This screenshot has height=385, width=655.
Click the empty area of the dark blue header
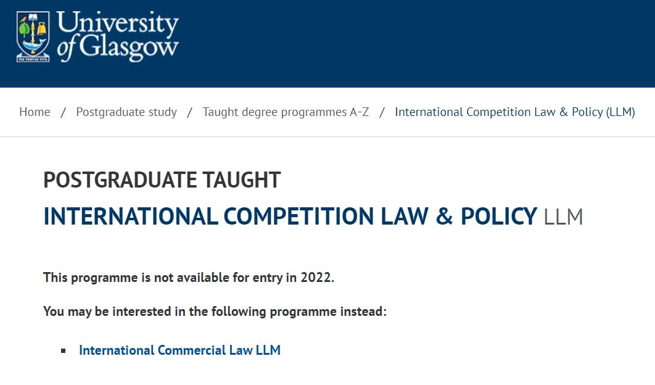click(419, 43)
